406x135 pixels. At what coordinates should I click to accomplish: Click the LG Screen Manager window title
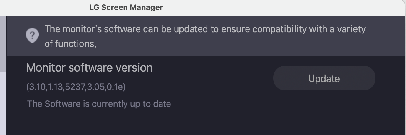coord(126,7)
